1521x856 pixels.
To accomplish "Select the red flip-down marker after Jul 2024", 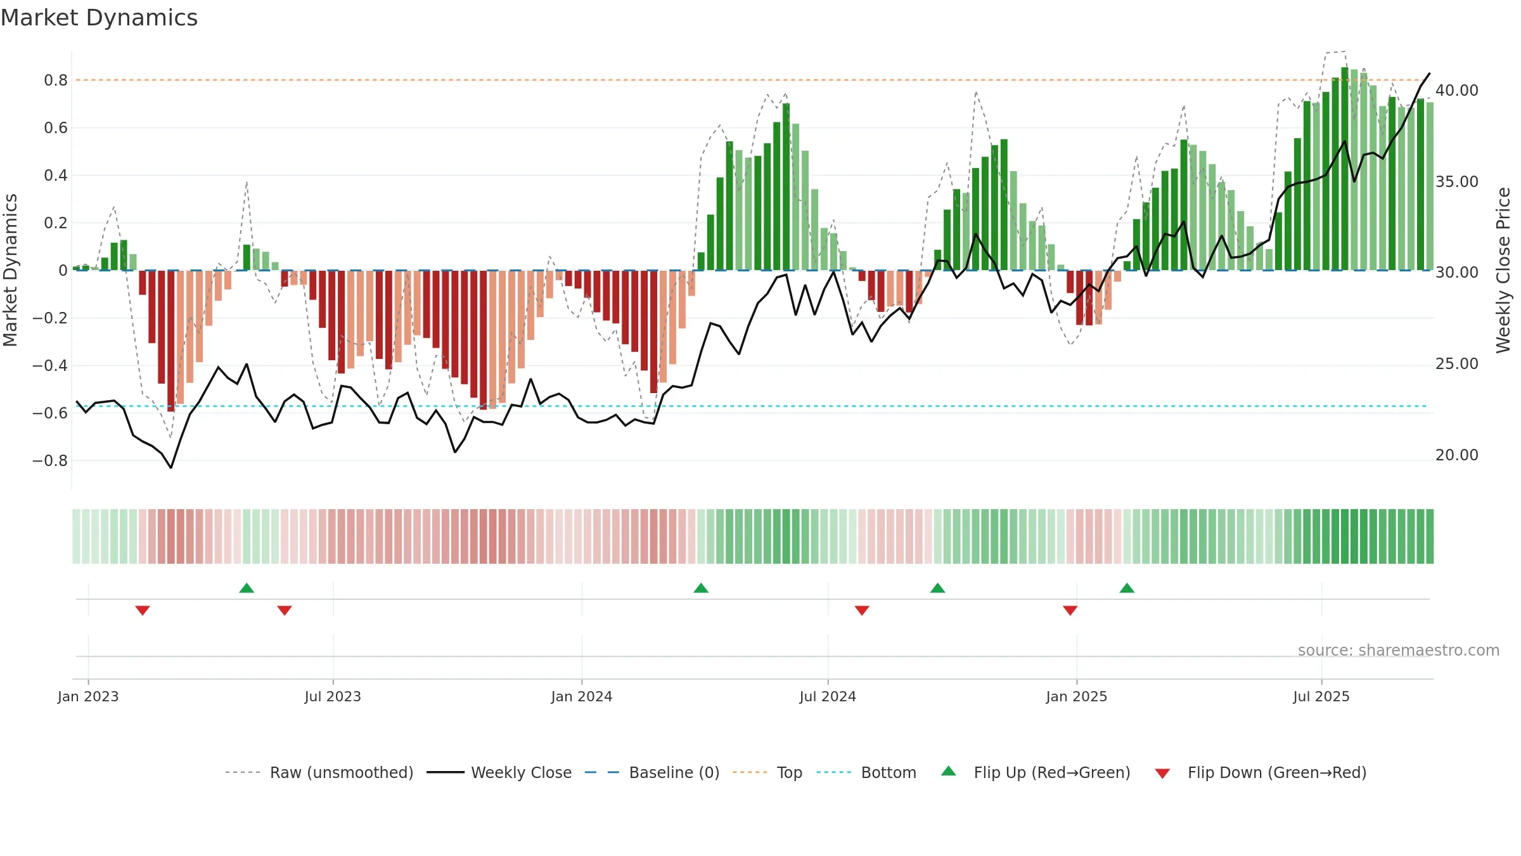I will (x=862, y=611).
